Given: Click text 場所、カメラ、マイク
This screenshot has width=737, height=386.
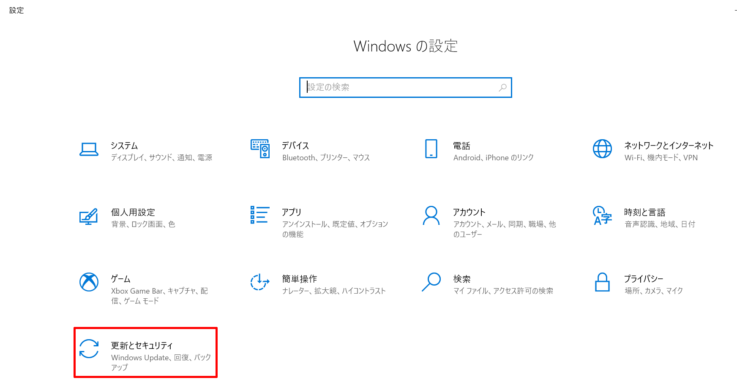Looking at the screenshot, I should click(x=653, y=291).
